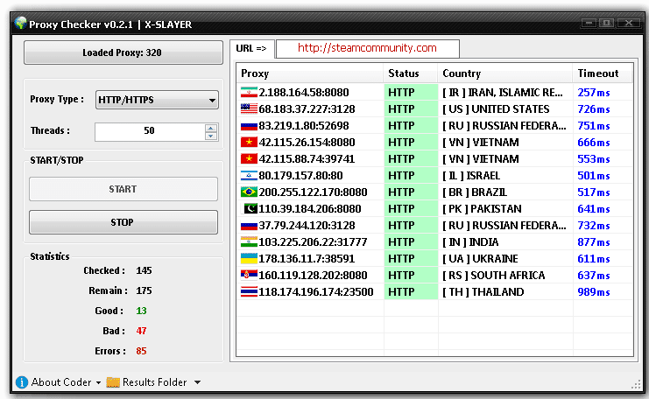Sort list by Timeout column header

click(x=602, y=73)
